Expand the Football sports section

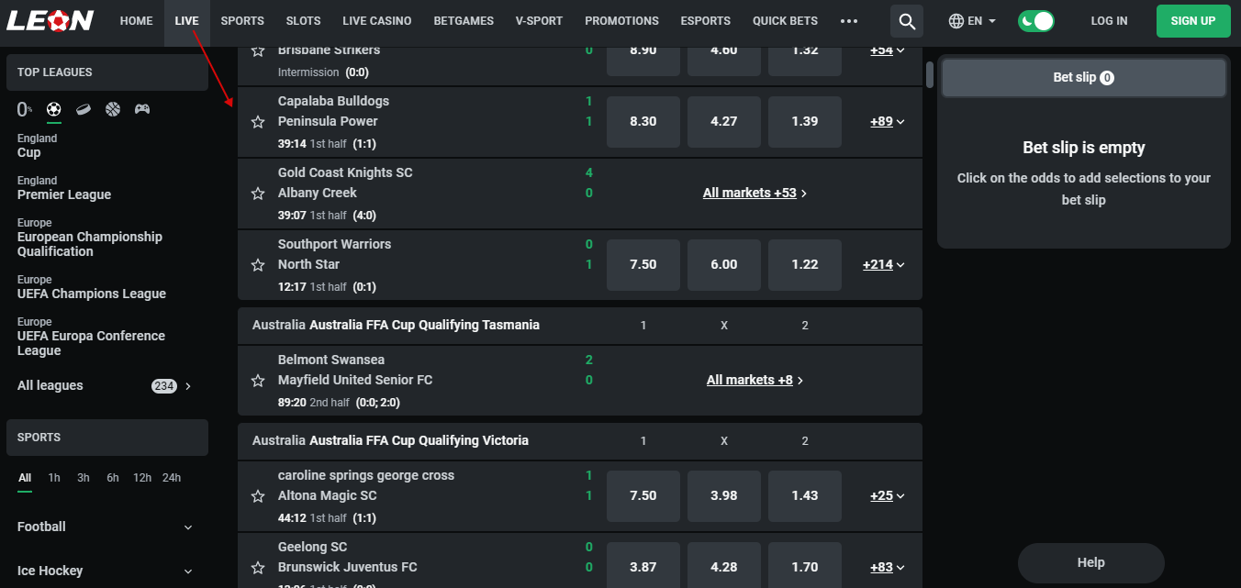pyautogui.click(x=106, y=527)
